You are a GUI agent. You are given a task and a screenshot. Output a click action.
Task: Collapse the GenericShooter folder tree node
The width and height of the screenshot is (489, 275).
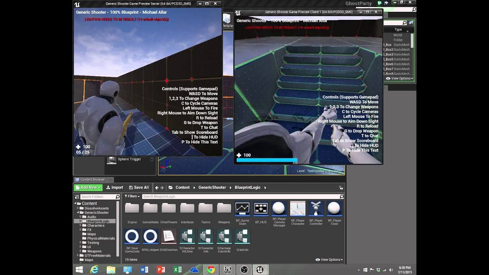(78, 213)
